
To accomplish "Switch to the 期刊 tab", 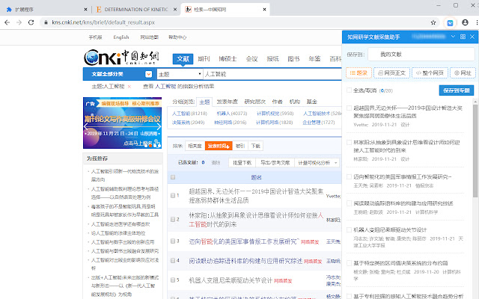I will click(204, 58).
